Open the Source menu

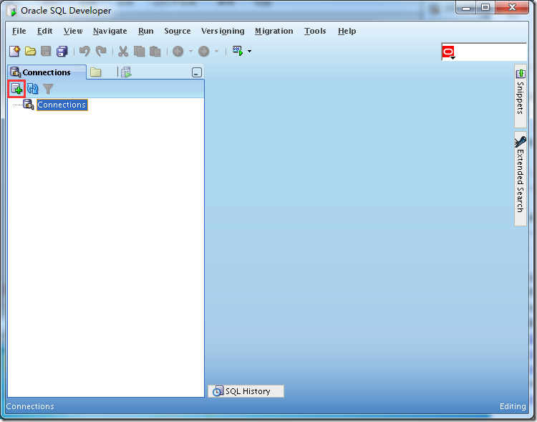pyautogui.click(x=178, y=32)
